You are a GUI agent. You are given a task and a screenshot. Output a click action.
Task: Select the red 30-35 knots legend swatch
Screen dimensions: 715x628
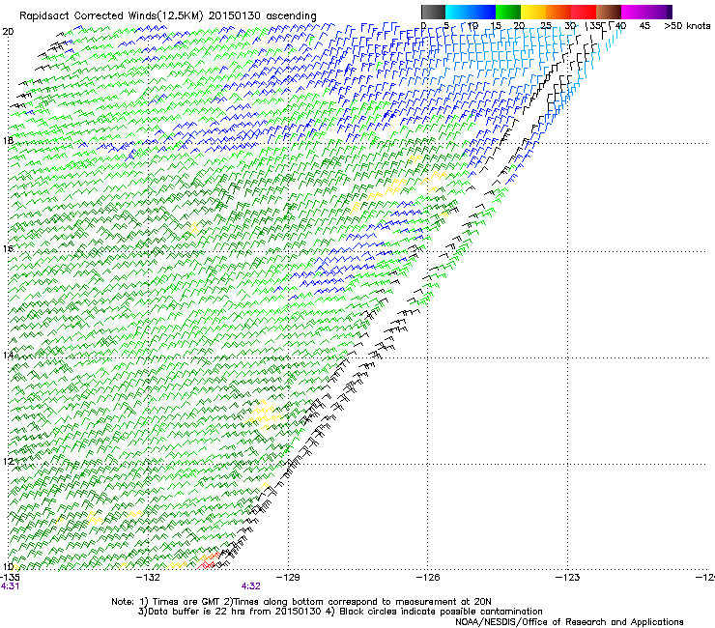584,12
